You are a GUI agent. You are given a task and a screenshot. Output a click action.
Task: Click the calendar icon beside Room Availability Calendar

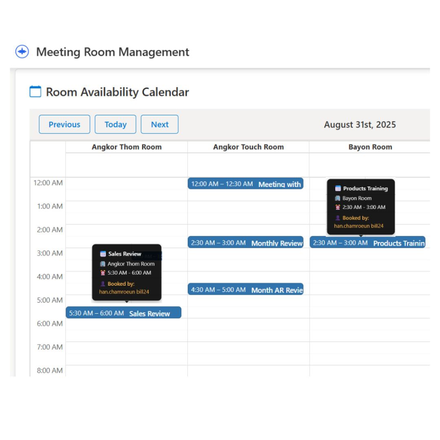(x=35, y=92)
